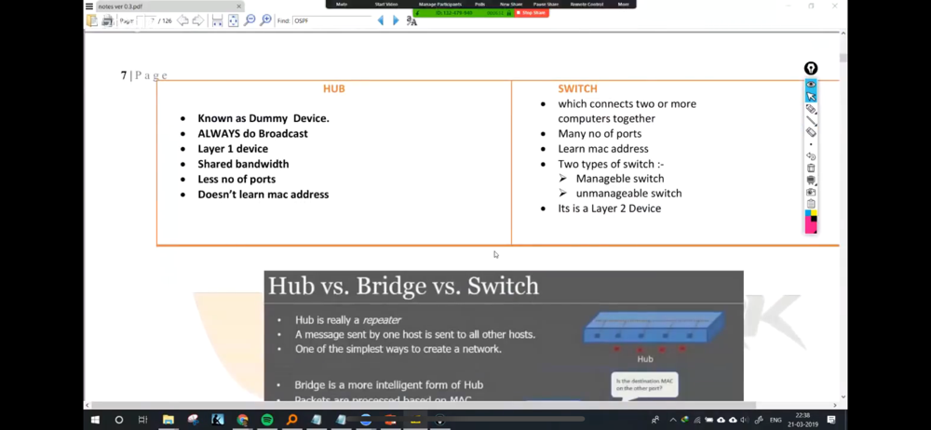The height and width of the screenshot is (430, 931).
Task: Select the eraser tool in annotation toolbar
Action: (x=811, y=132)
